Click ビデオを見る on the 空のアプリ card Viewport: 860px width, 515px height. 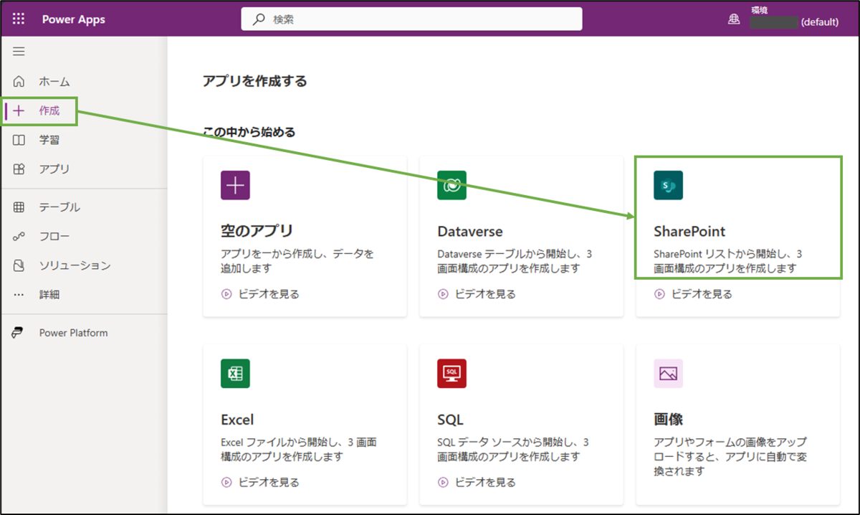coord(268,294)
